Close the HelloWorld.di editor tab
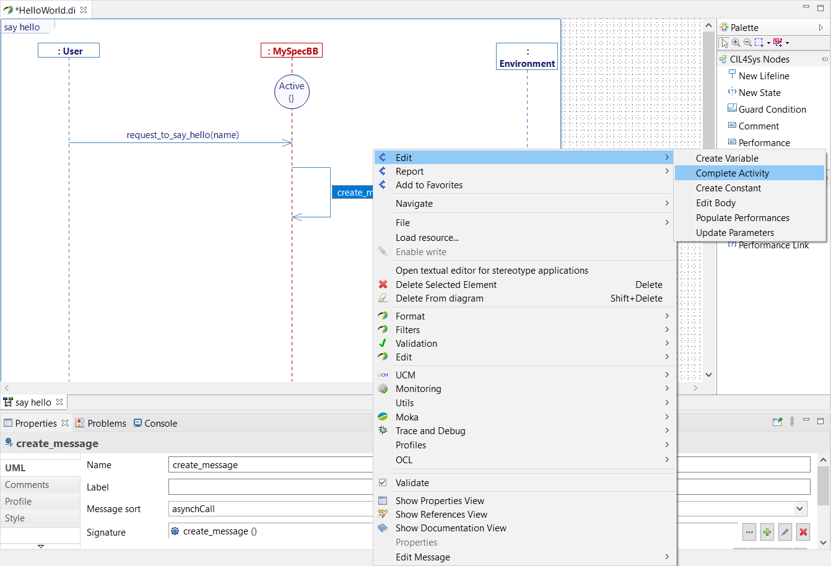Viewport: 831px width, 566px height. click(84, 10)
